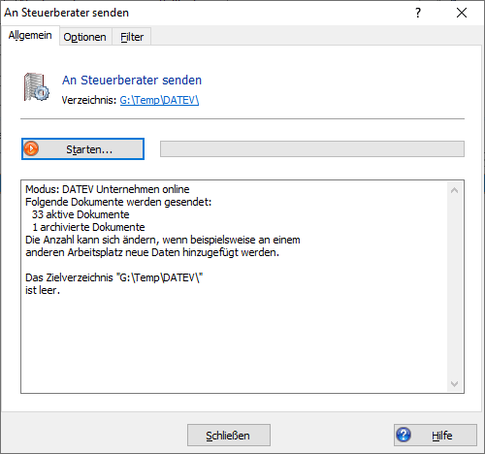
Task: Click the orange play icon on Starten
Action: (x=31, y=148)
